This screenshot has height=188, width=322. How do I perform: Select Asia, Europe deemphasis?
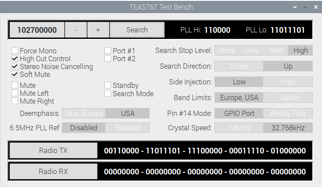84,113
